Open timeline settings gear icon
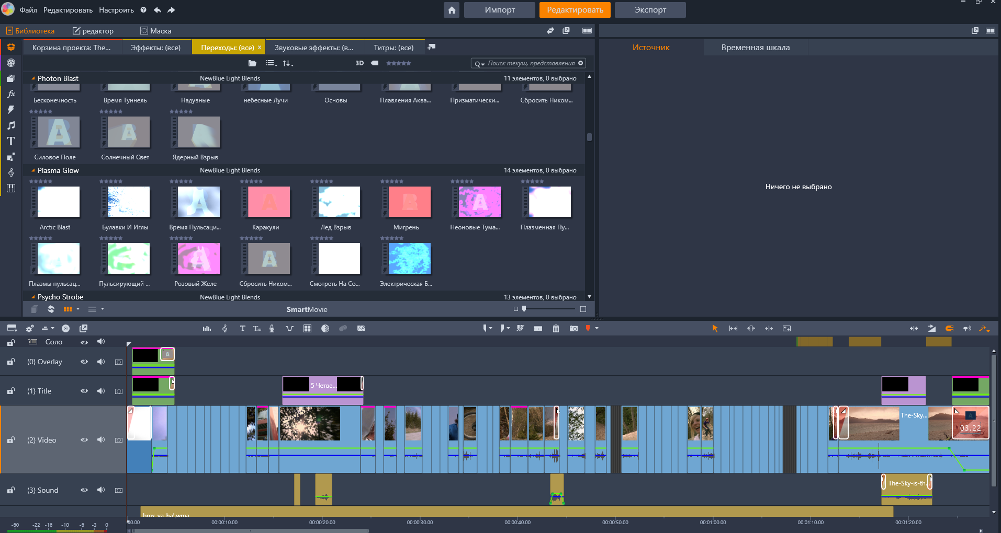The image size is (1001, 533). pyautogui.click(x=29, y=329)
